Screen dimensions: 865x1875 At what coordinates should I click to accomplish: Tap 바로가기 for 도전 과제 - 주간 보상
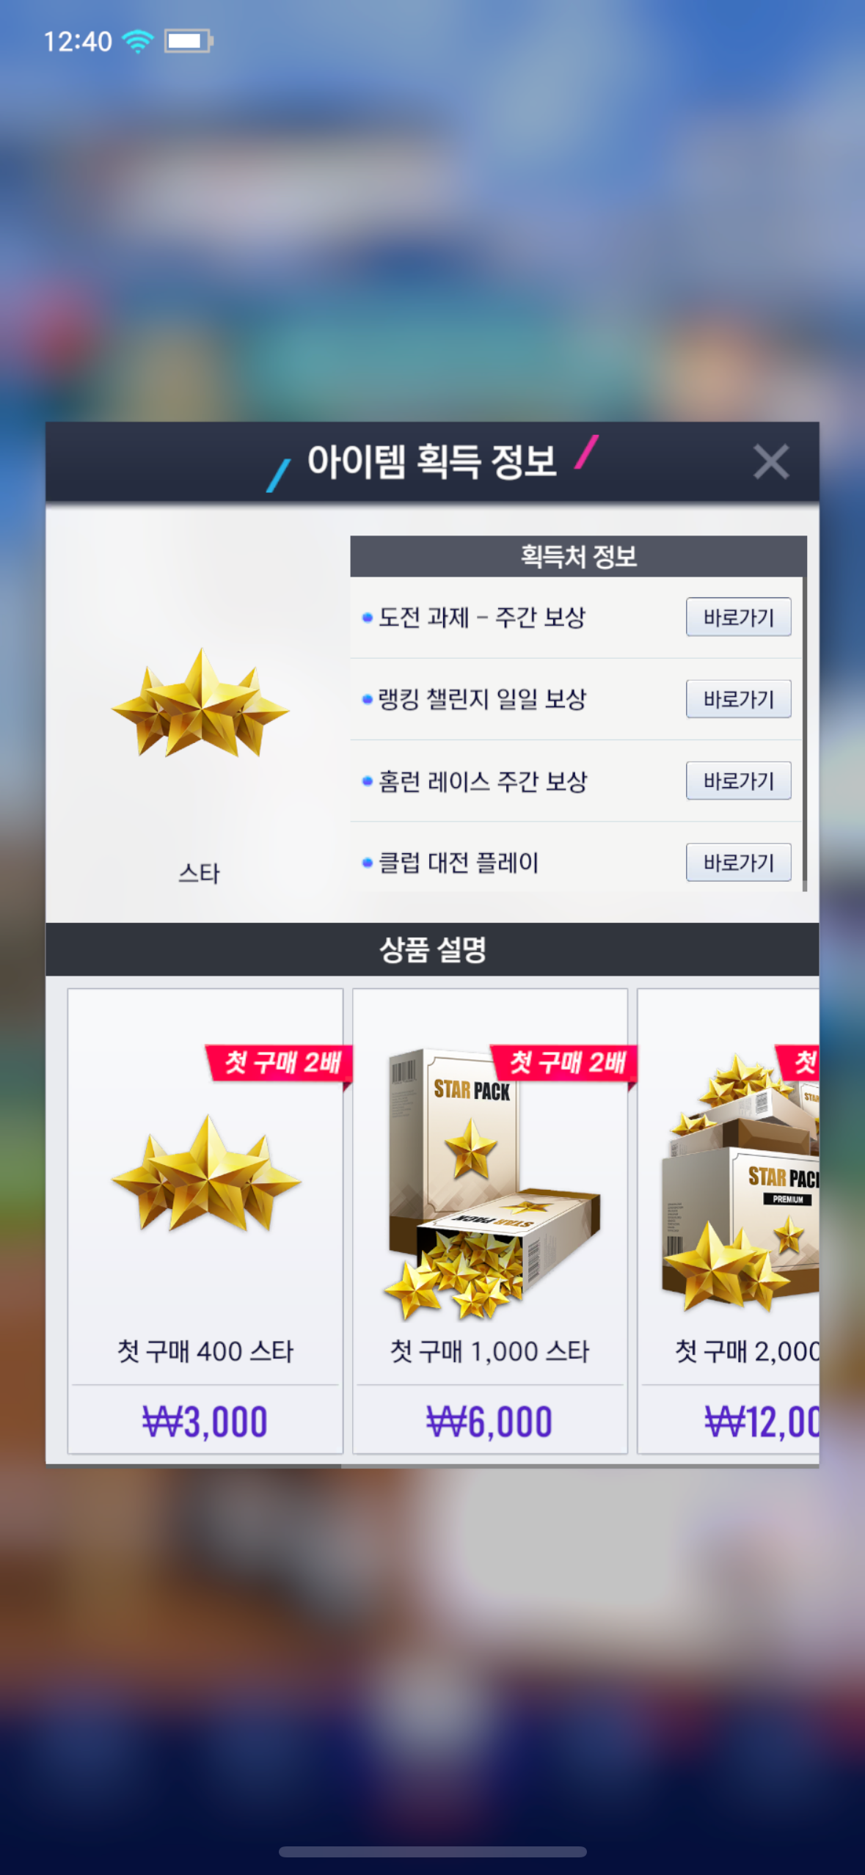tap(738, 617)
